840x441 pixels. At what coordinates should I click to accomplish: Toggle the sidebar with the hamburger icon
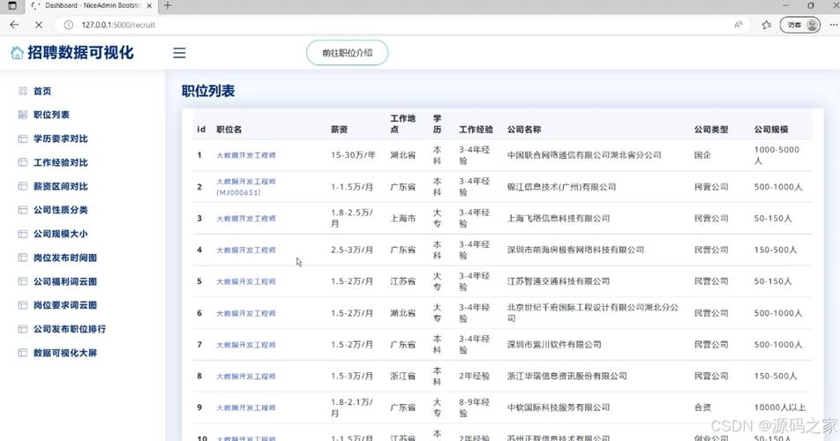point(179,53)
